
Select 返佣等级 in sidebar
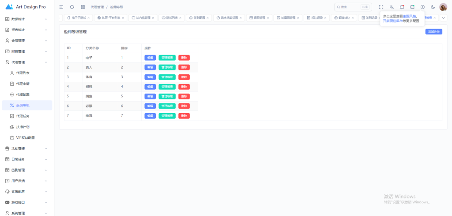coord(27,106)
